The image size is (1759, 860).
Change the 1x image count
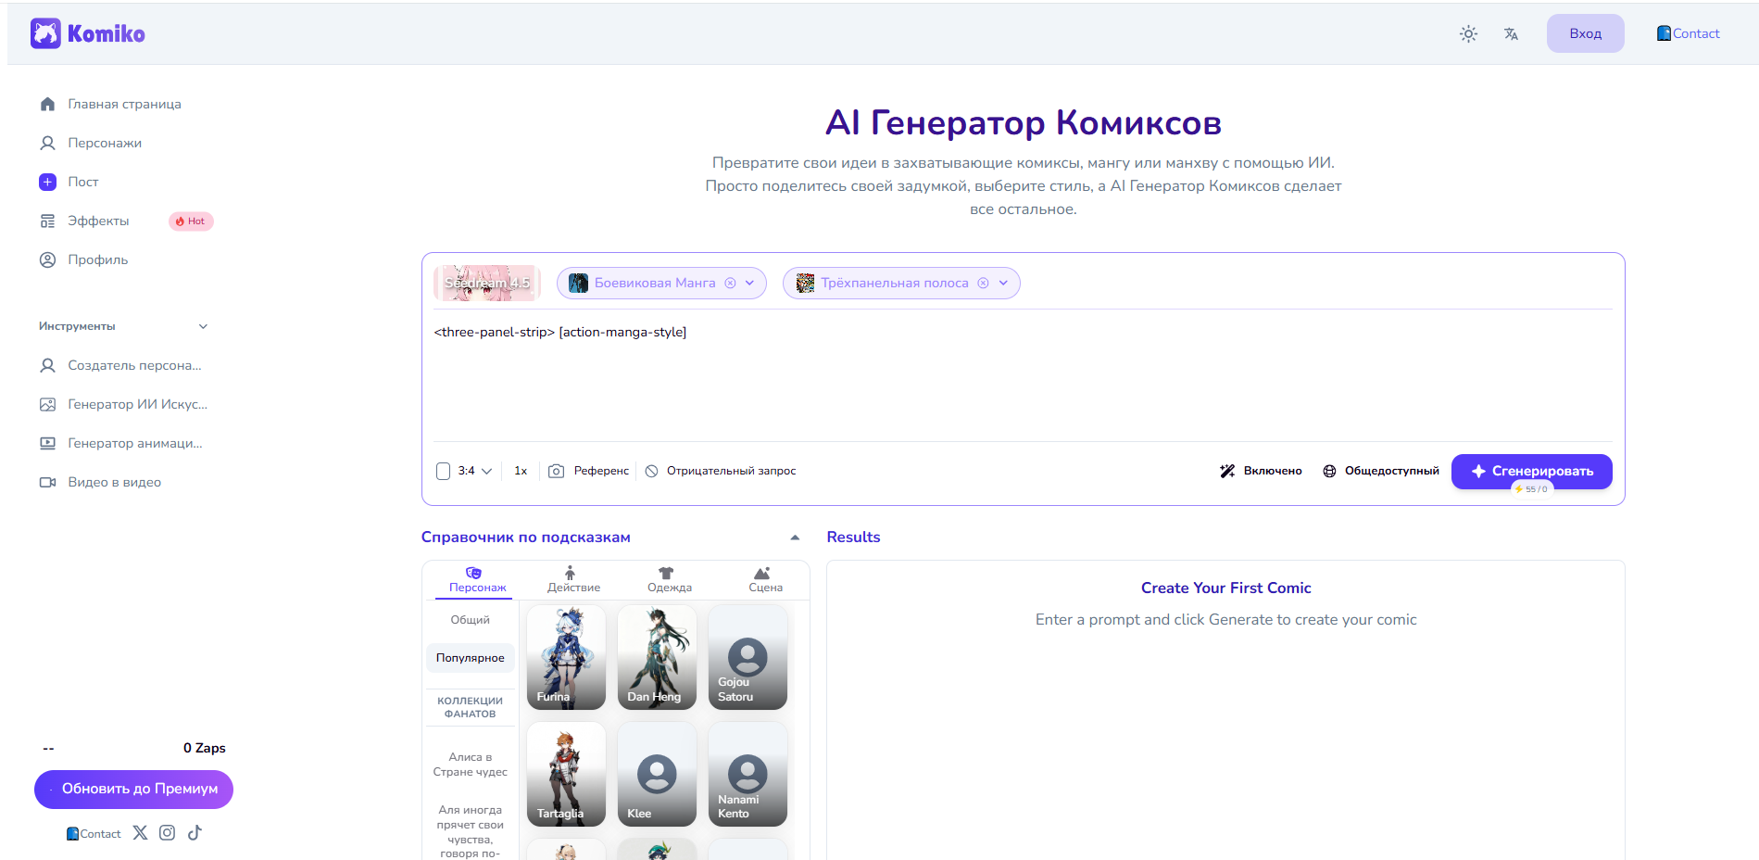pyautogui.click(x=521, y=471)
